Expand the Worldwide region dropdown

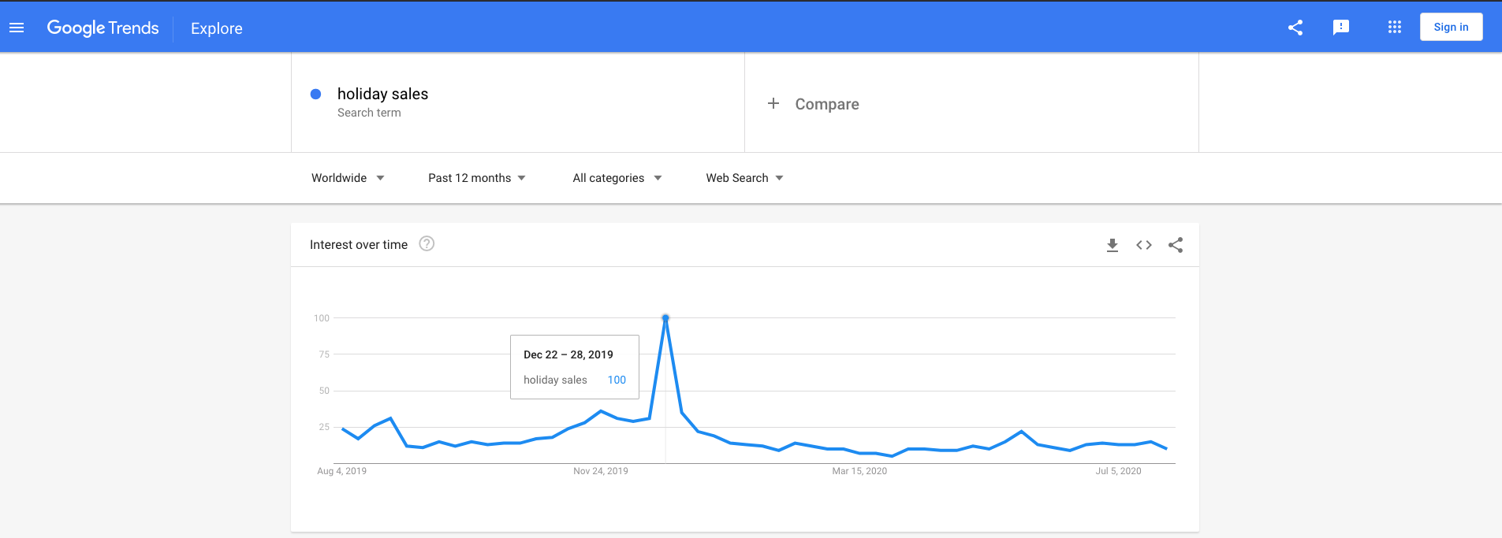[x=348, y=177]
